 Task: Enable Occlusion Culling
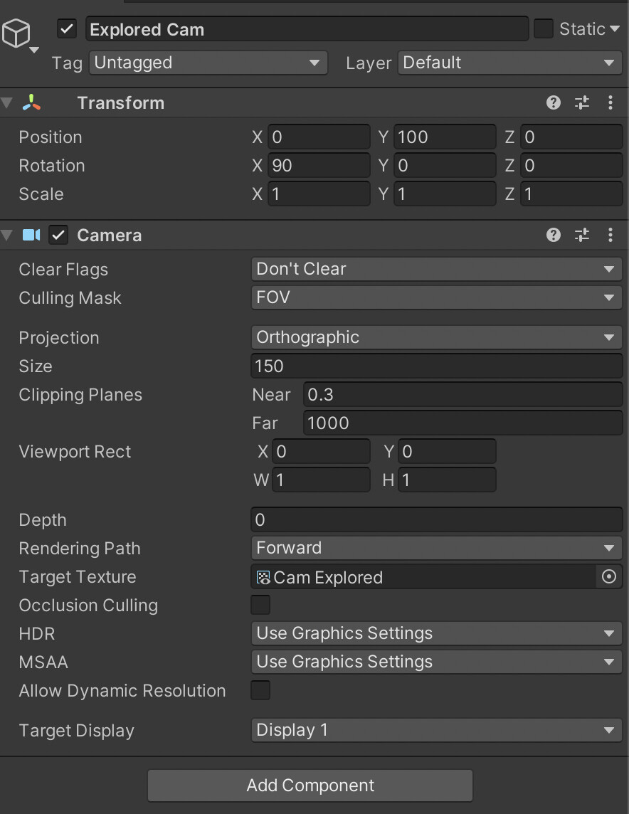(x=260, y=605)
